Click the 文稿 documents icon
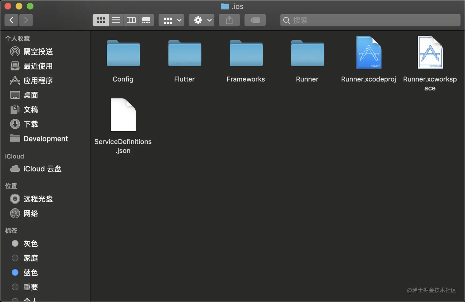This screenshot has height=302, width=465. click(x=15, y=109)
